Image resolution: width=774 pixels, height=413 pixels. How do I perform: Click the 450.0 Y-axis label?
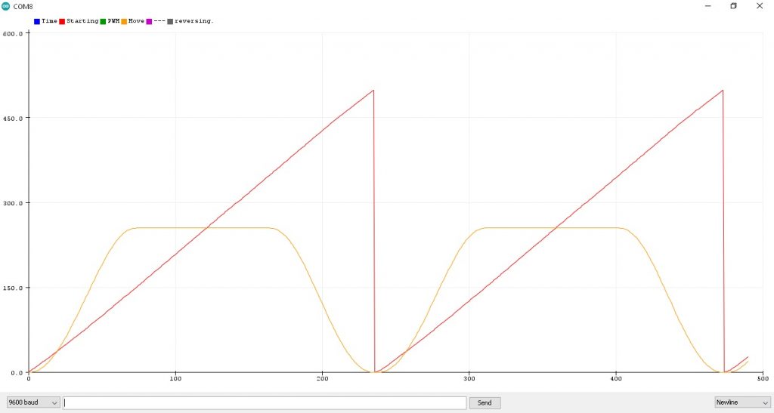(13, 119)
